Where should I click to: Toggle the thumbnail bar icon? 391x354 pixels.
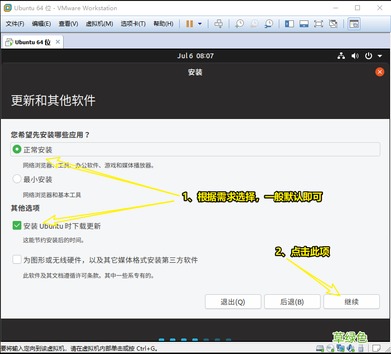point(304,24)
